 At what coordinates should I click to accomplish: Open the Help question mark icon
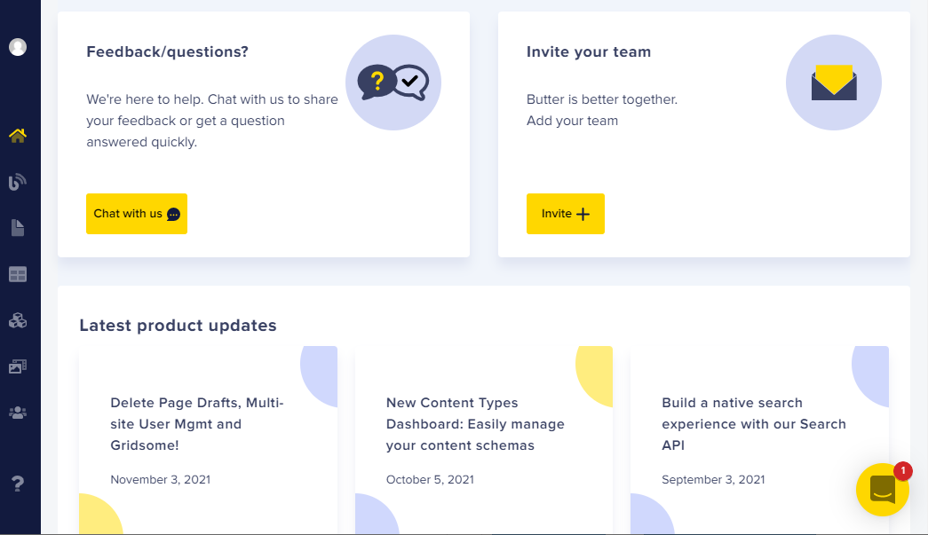pyautogui.click(x=18, y=484)
